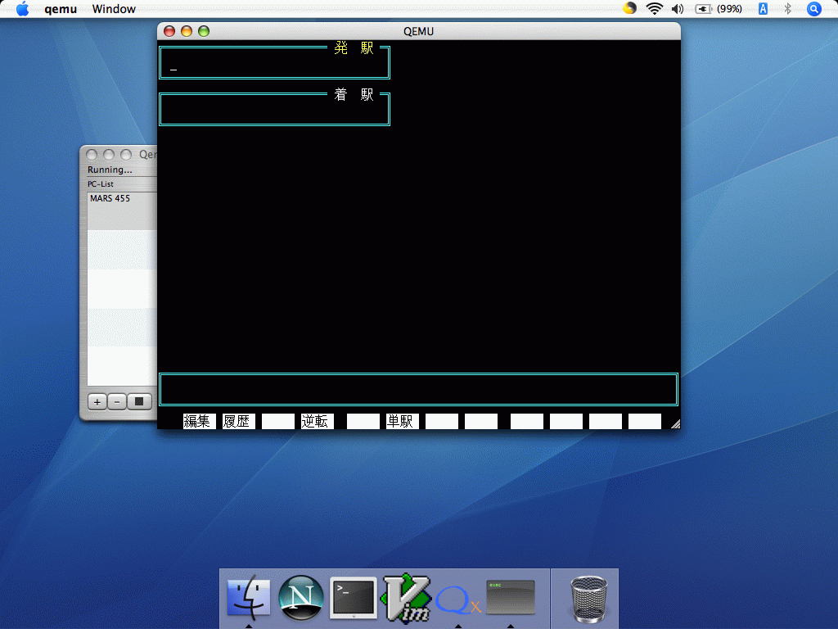Open Spotlight search icon
The width and height of the screenshot is (838, 629).
(814, 8)
